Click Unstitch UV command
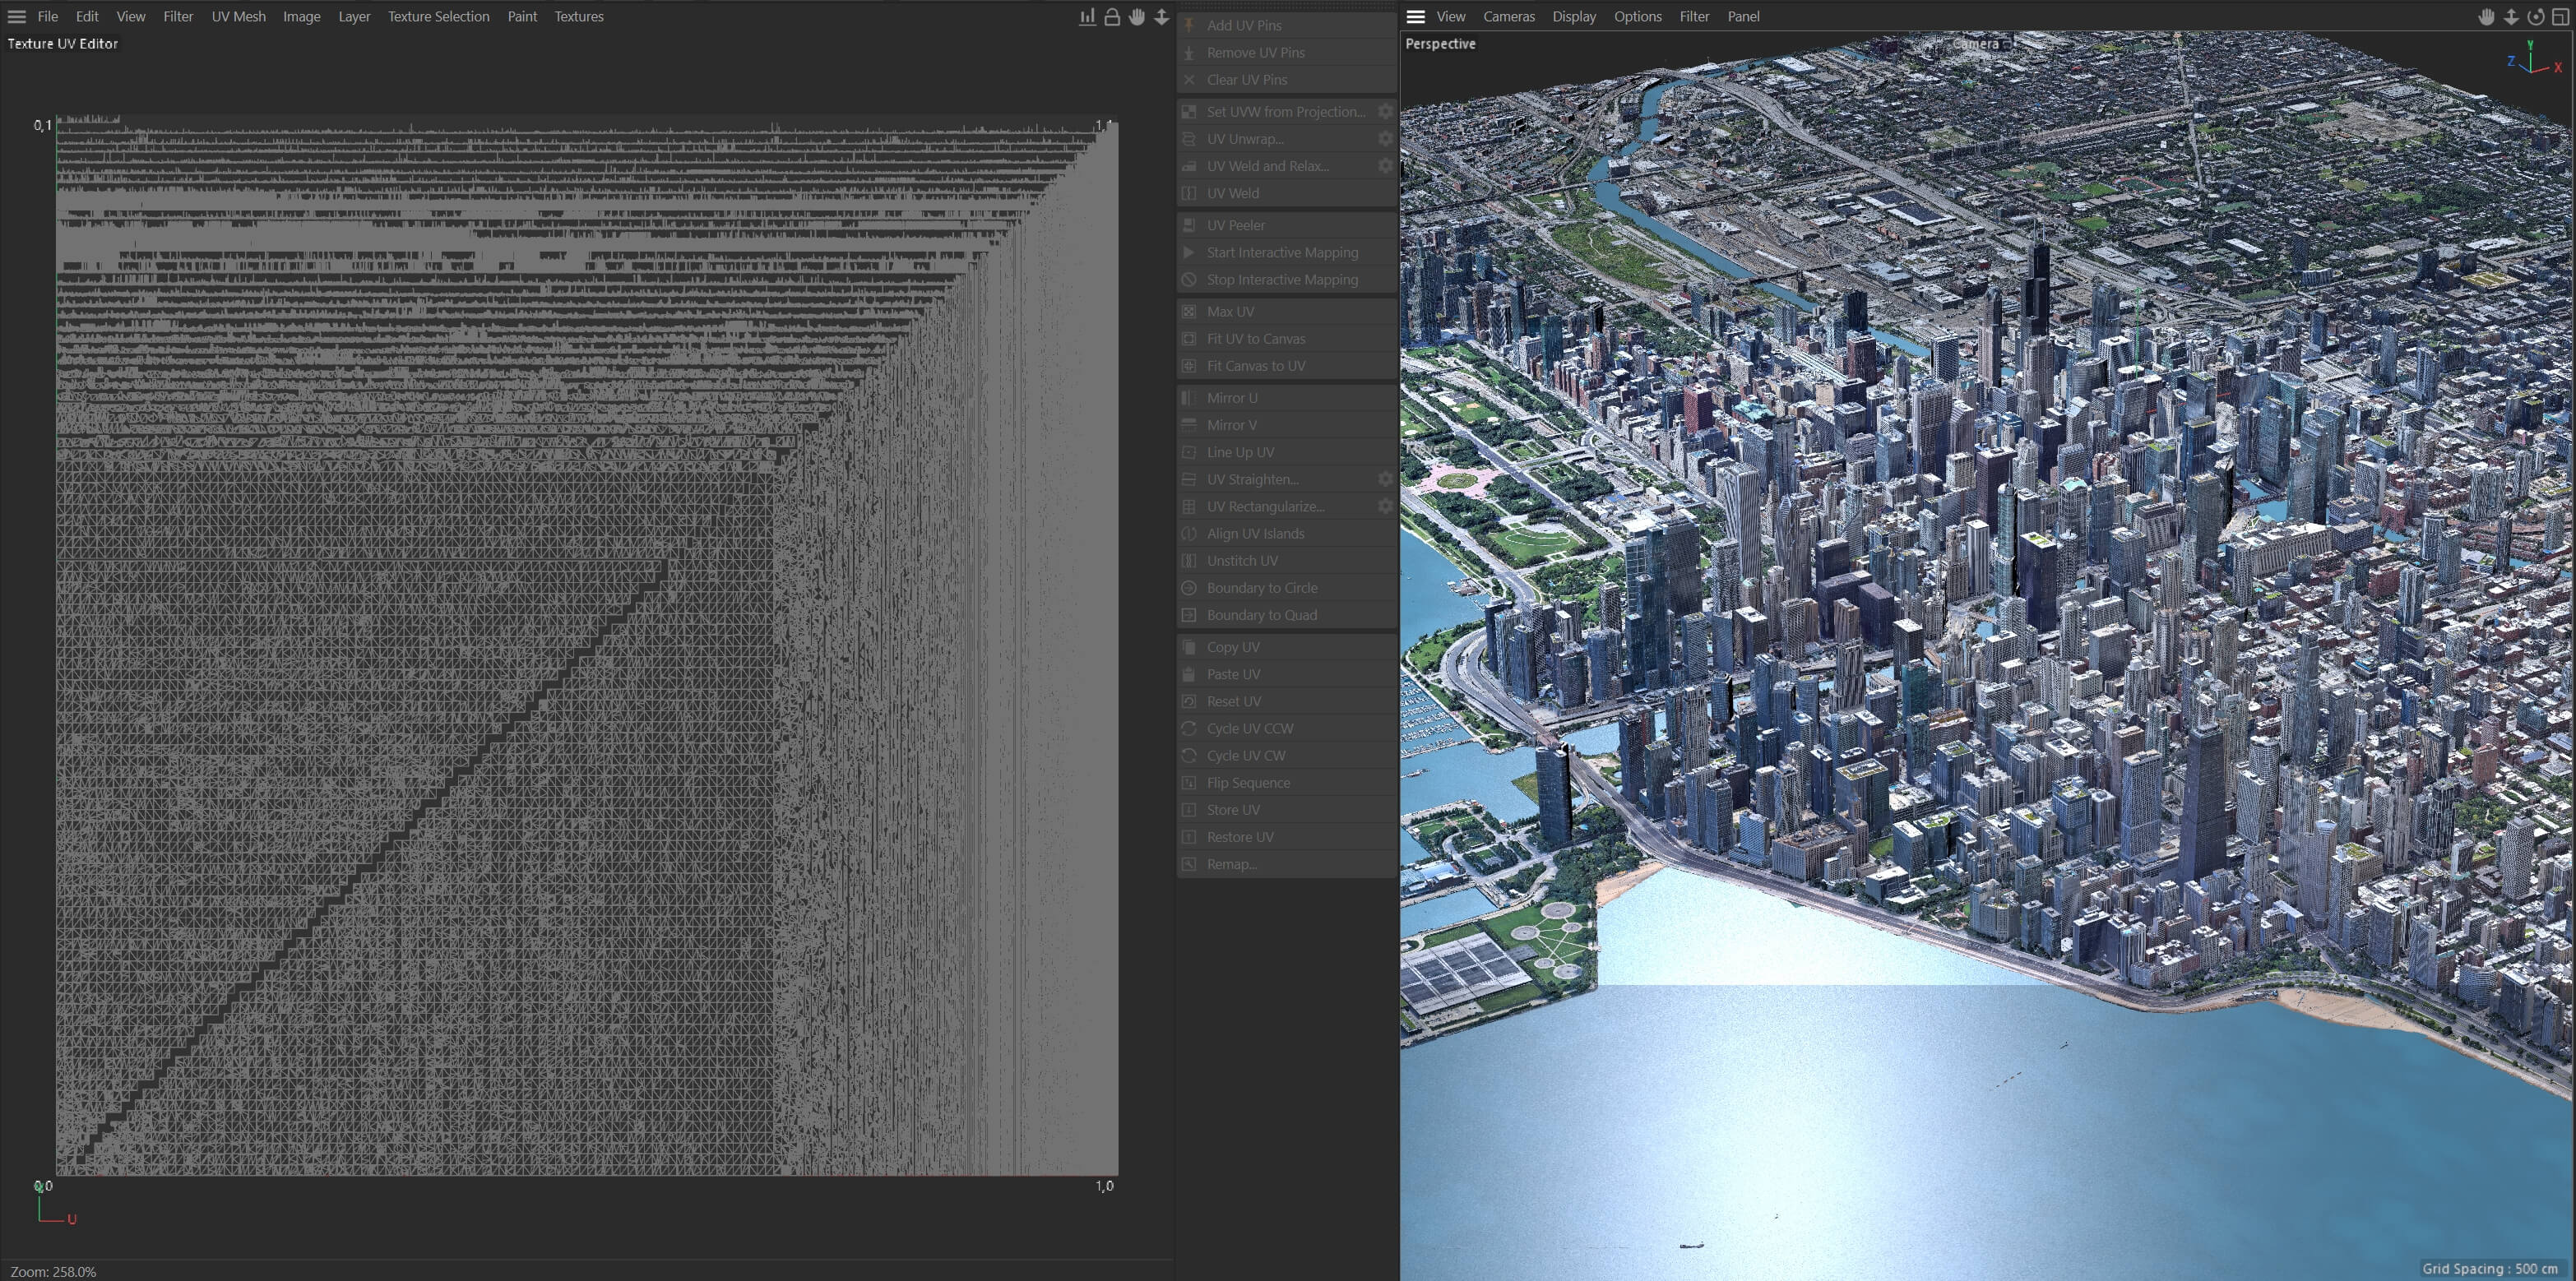Viewport: 2576px width, 1281px height. coord(1287,560)
